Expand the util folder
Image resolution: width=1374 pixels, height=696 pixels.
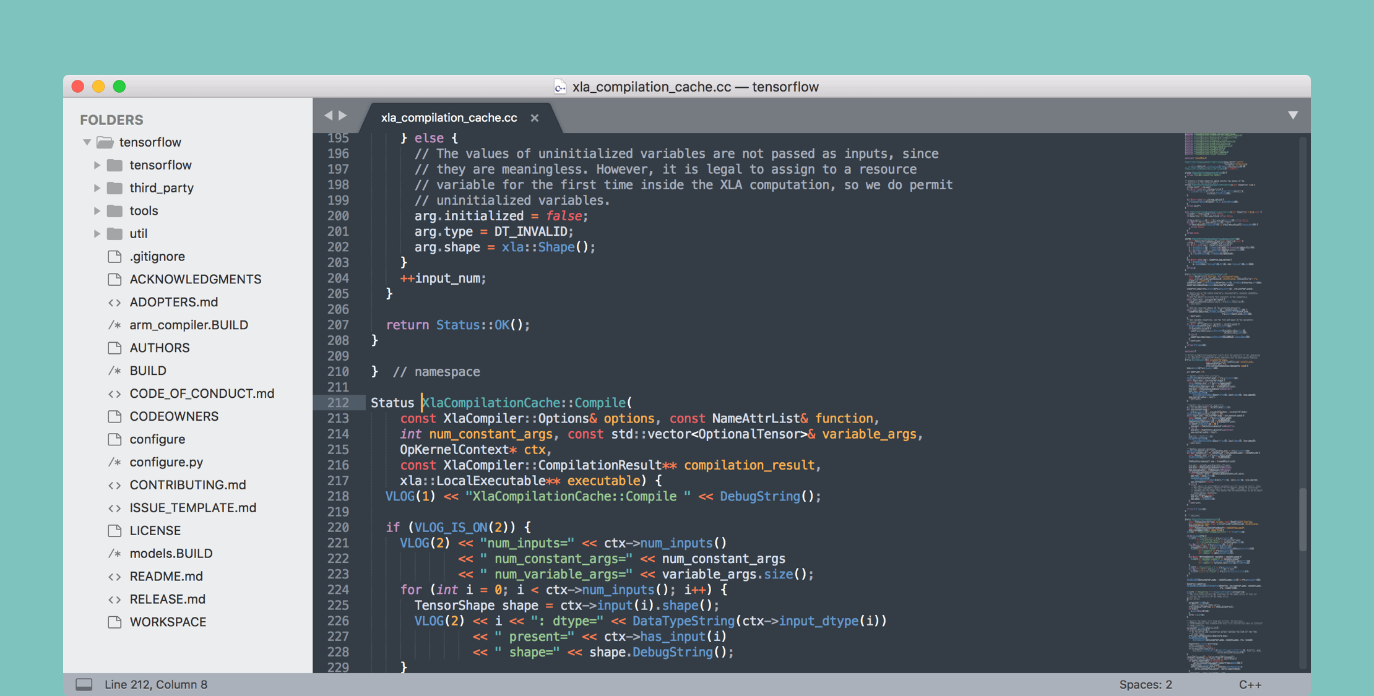click(x=98, y=233)
